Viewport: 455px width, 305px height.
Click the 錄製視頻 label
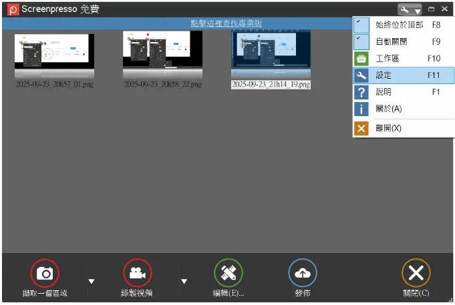click(x=137, y=294)
